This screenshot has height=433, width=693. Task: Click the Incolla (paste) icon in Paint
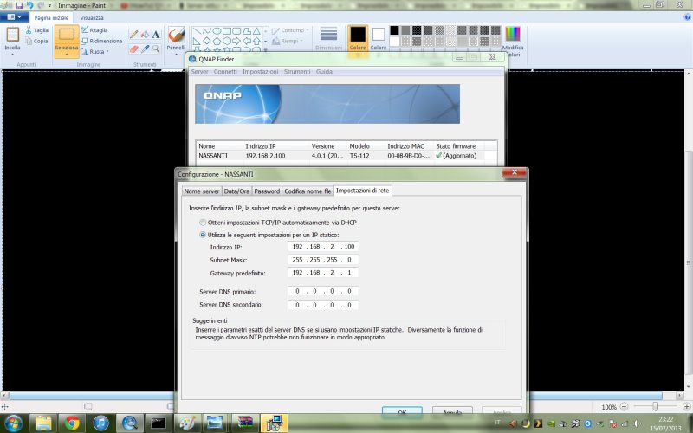click(13, 35)
